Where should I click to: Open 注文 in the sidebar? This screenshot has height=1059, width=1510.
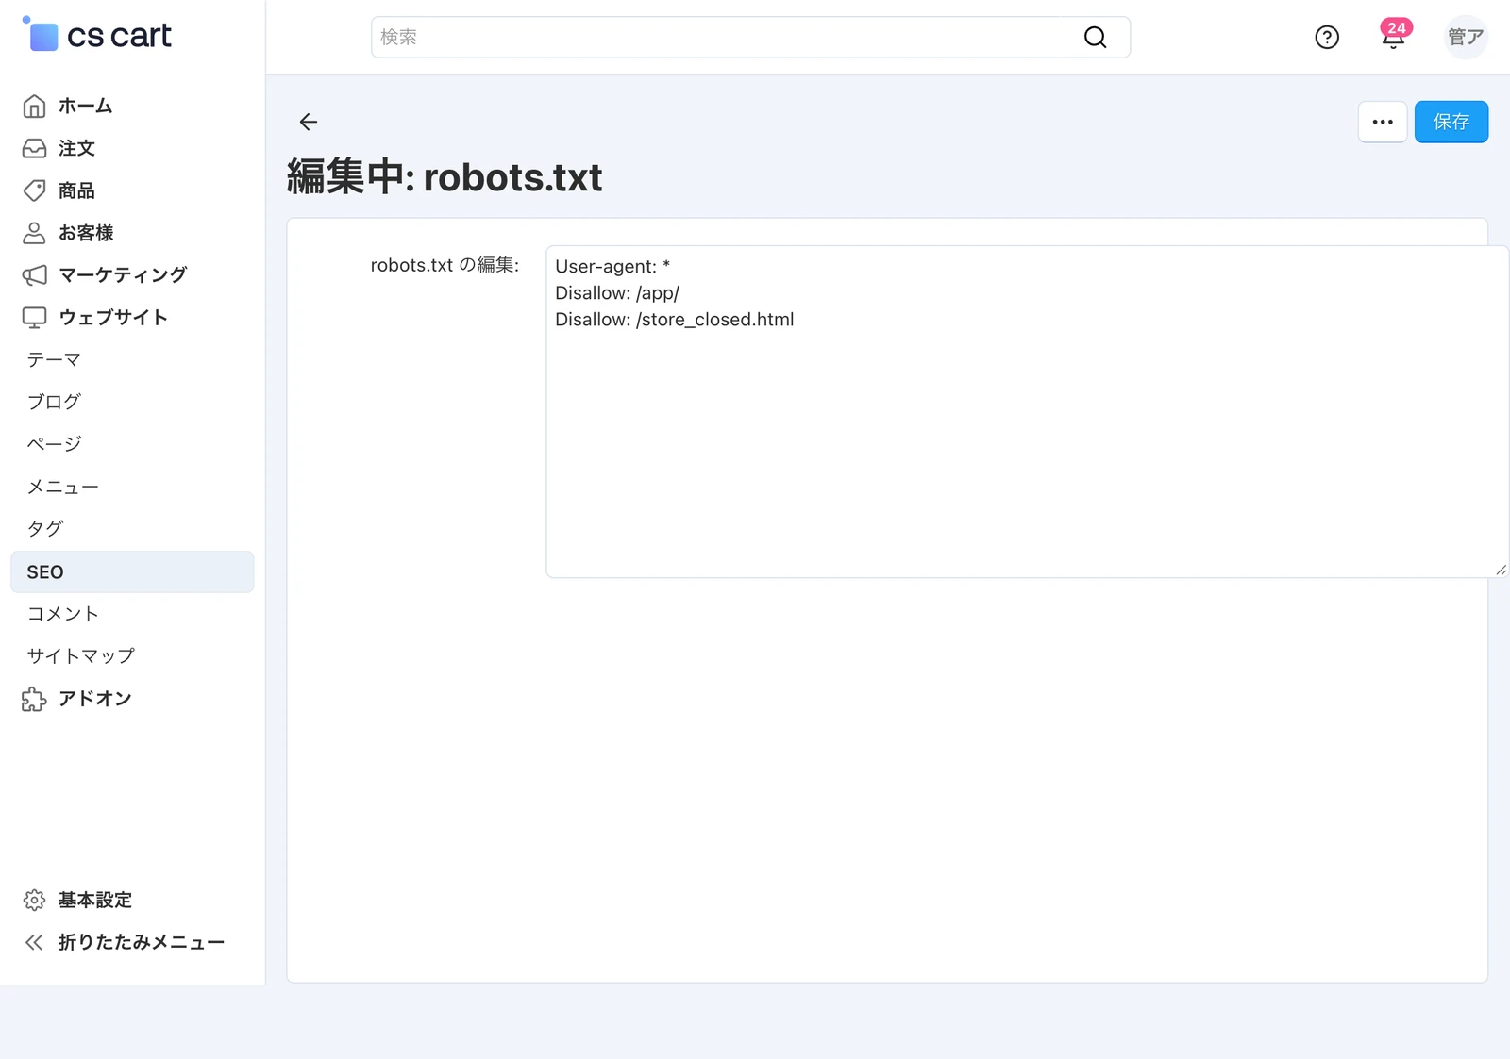pyautogui.click(x=76, y=148)
